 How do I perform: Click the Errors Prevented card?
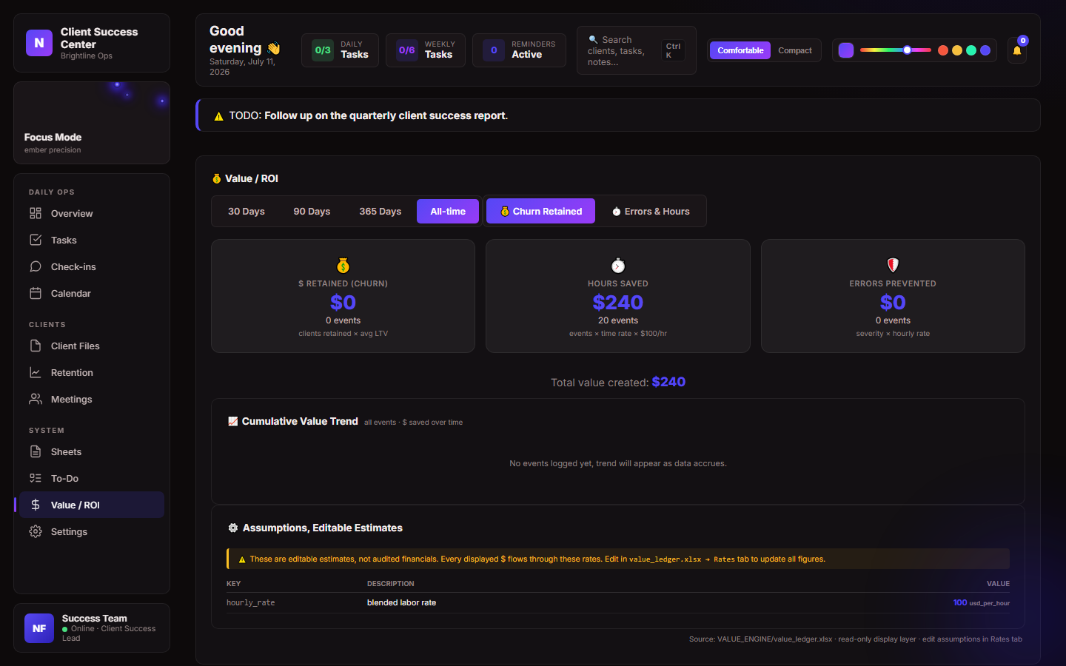[x=893, y=296]
